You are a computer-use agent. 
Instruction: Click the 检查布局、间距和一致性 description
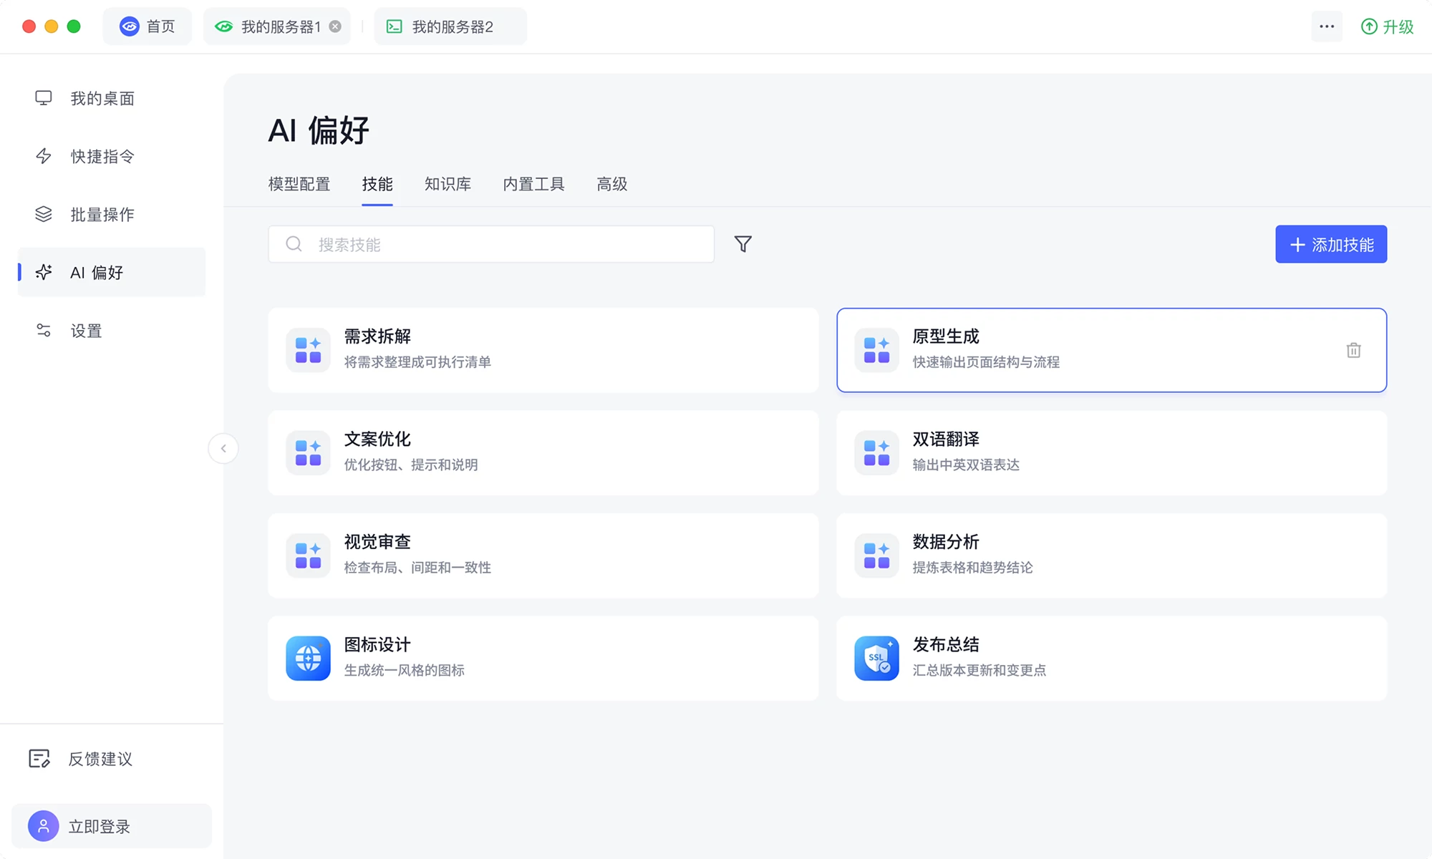pyautogui.click(x=417, y=568)
